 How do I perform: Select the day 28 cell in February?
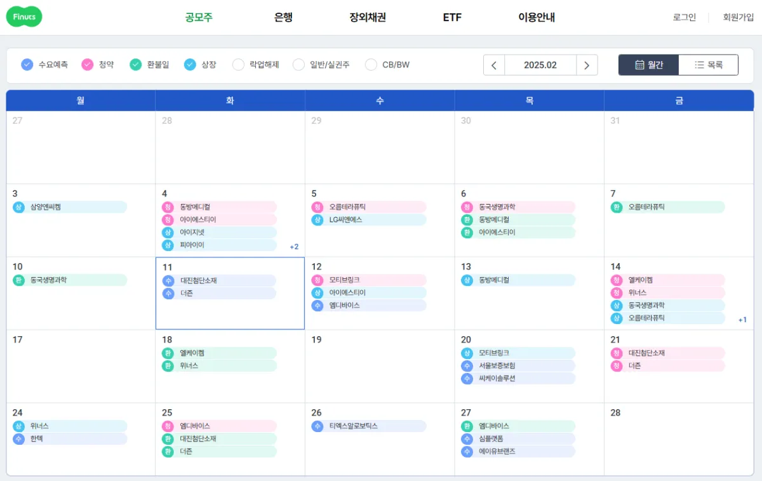(679, 439)
